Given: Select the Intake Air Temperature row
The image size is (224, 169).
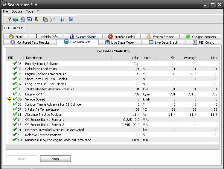Looking at the screenshot, I should 112,109.
